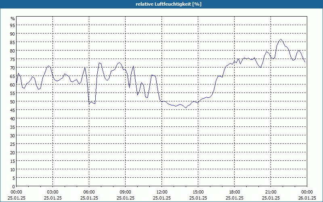Click the 25 value on the y-axis
The height and width of the screenshot is (202, 323).
click(13, 144)
